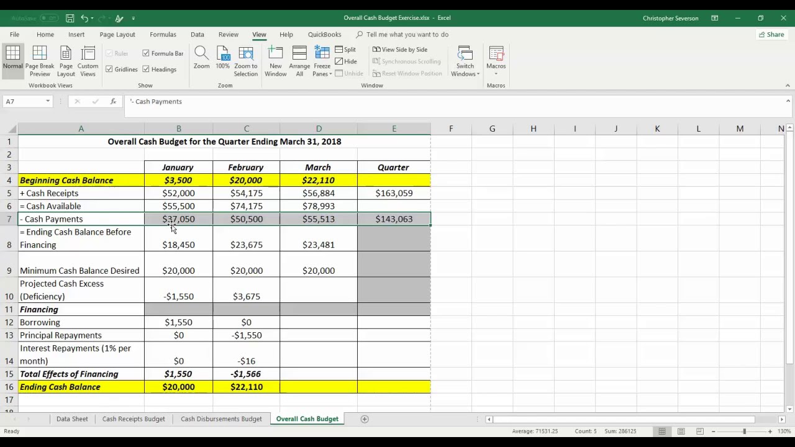Click Christopher Severson account name

coord(670,18)
